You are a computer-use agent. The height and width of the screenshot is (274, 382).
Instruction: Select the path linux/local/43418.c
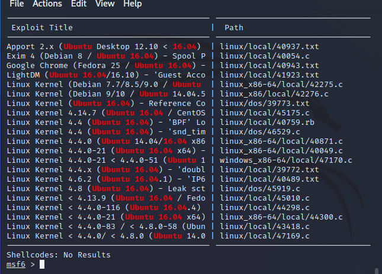[x=265, y=227]
